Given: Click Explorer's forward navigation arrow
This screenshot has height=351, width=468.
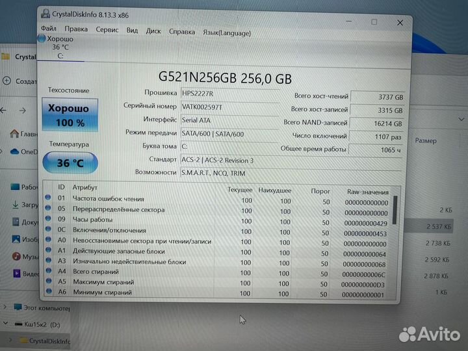Looking at the screenshot, I should click(x=23, y=110).
